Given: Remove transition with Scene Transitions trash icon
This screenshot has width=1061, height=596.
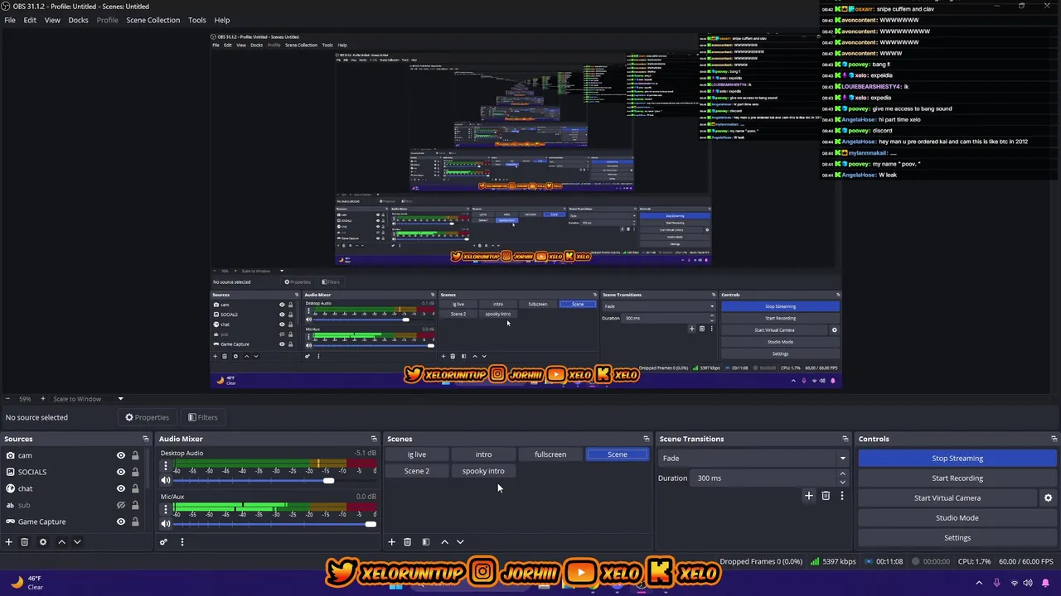Looking at the screenshot, I should pos(826,496).
